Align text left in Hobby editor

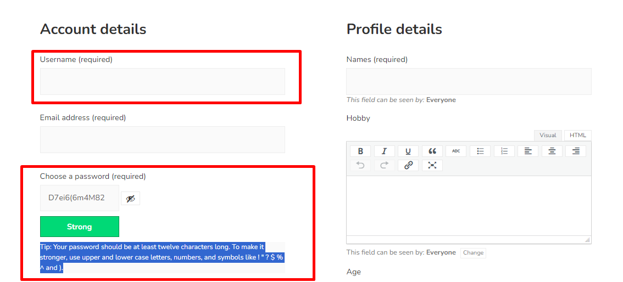click(x=528, y=151)
